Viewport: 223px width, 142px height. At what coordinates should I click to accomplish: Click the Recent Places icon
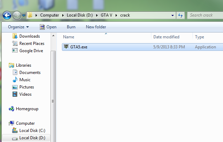click(15, 44)
